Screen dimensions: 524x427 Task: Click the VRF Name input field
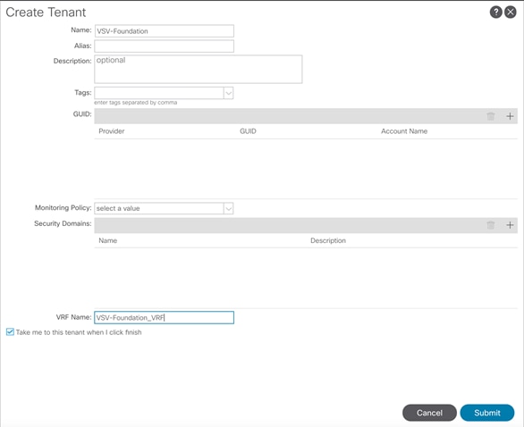(x=164, y=317)
